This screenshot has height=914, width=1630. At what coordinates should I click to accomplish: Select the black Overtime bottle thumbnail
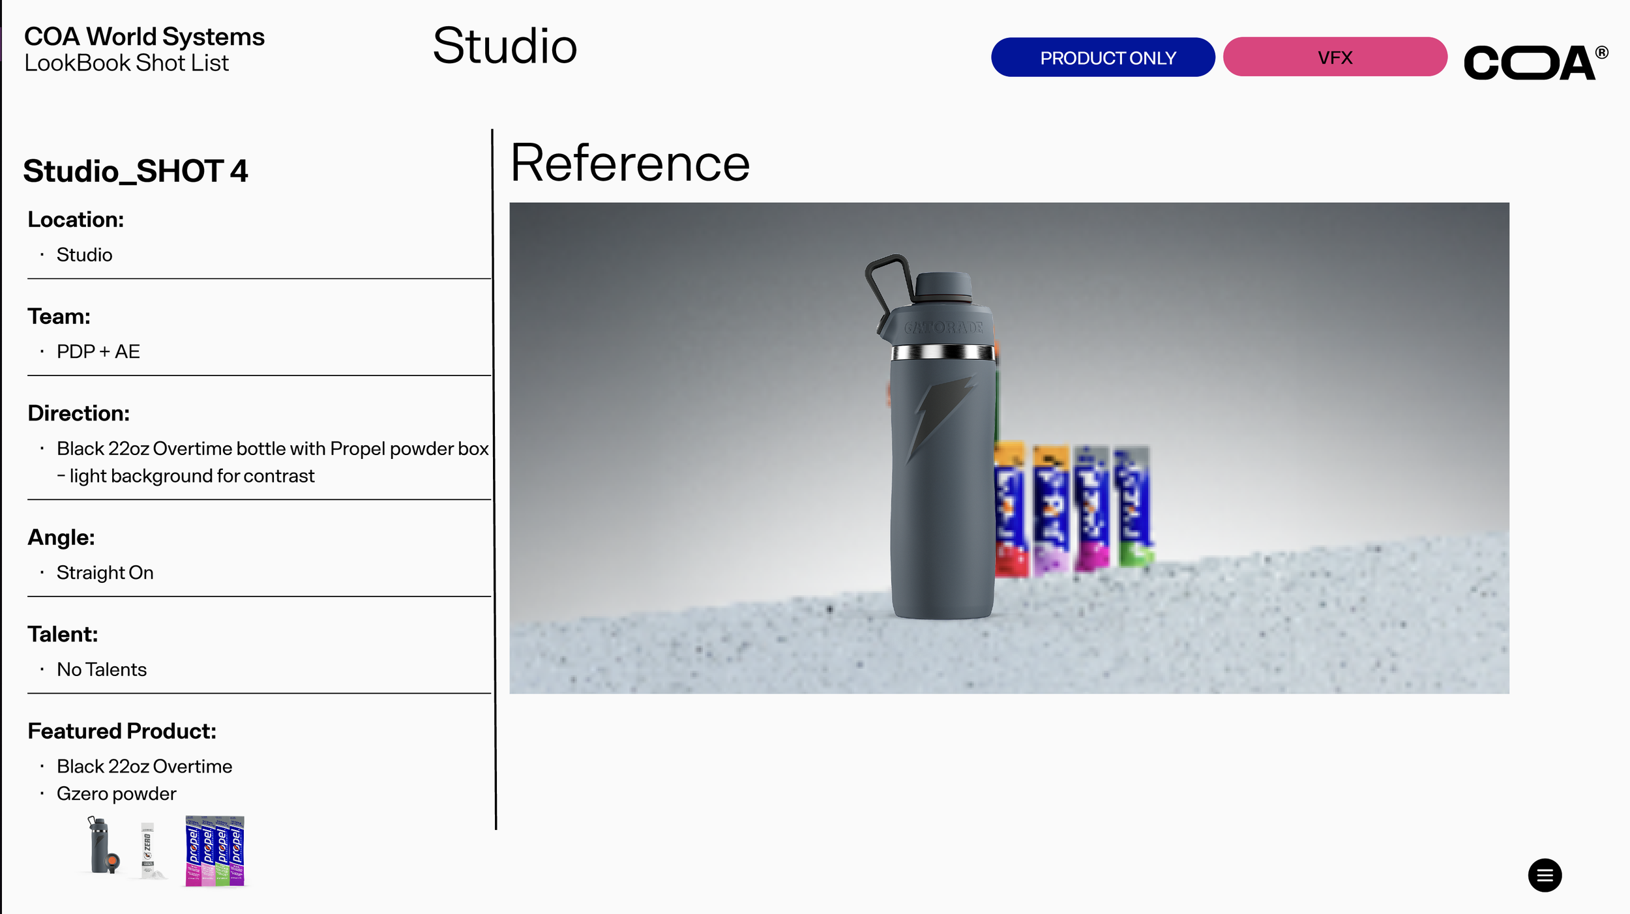tap(102, 846)
